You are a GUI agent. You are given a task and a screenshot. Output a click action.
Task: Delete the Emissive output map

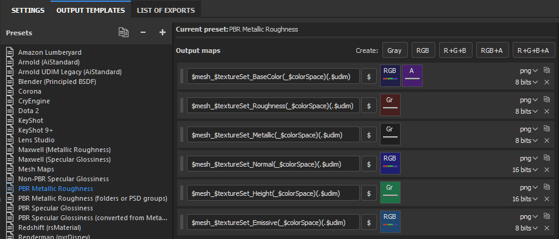coord(547,228)
